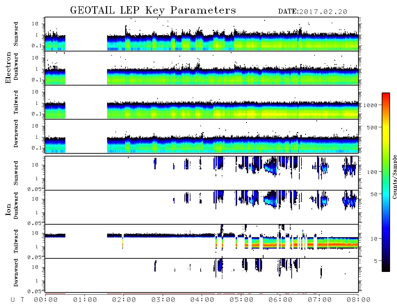This screenshot has width=397, height=306.
Task: Click the red top of the colorbar
Action: (x=386, y=95)
